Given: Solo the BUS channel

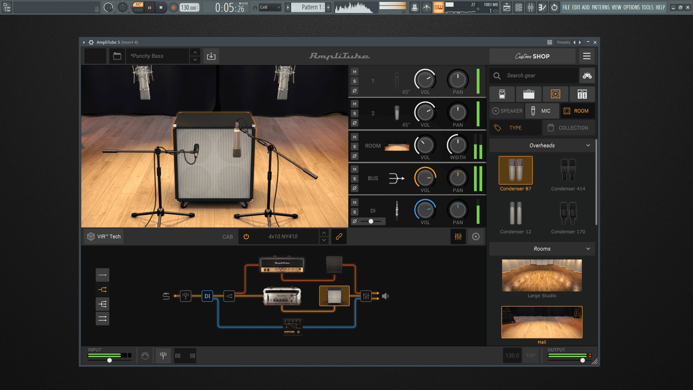Looking at the screenshot, I should [x=354, y=179].
